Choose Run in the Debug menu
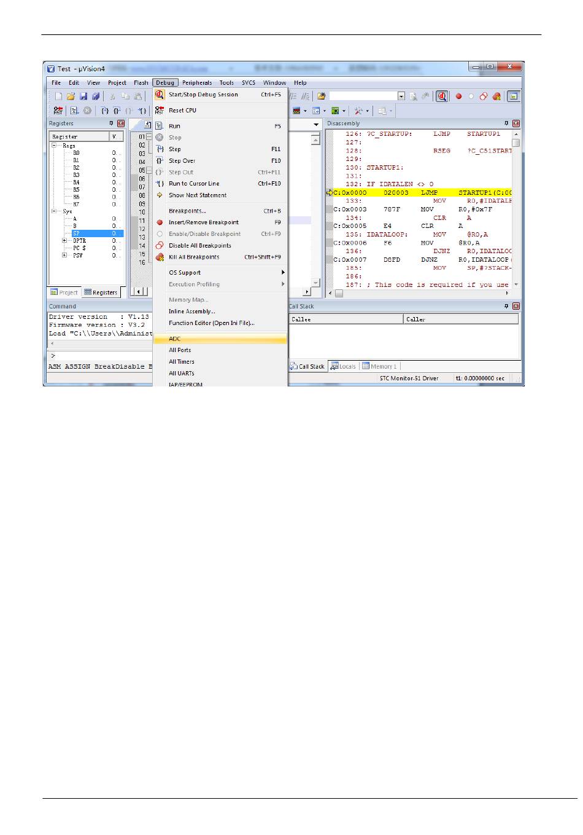This screenshot has width=583, height=835. point(220,126)
